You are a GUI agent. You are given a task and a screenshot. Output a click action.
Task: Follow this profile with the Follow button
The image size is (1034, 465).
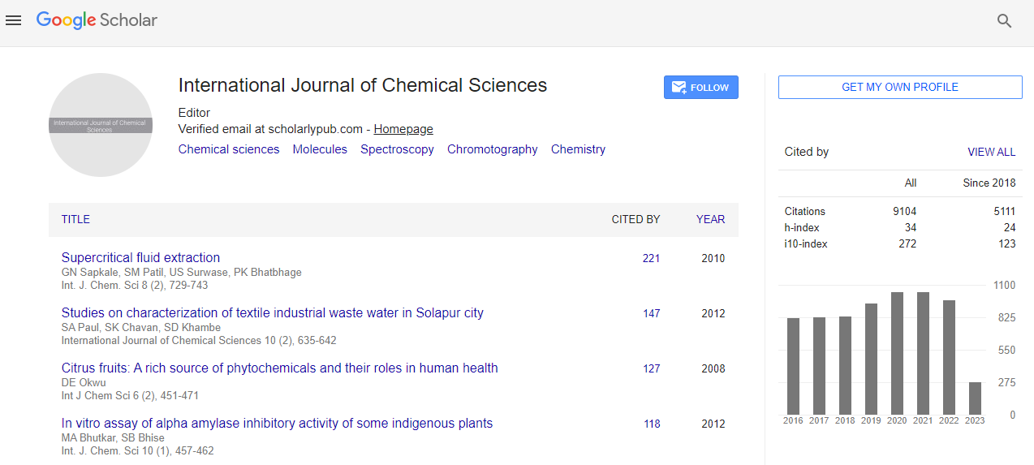[701, 88]
